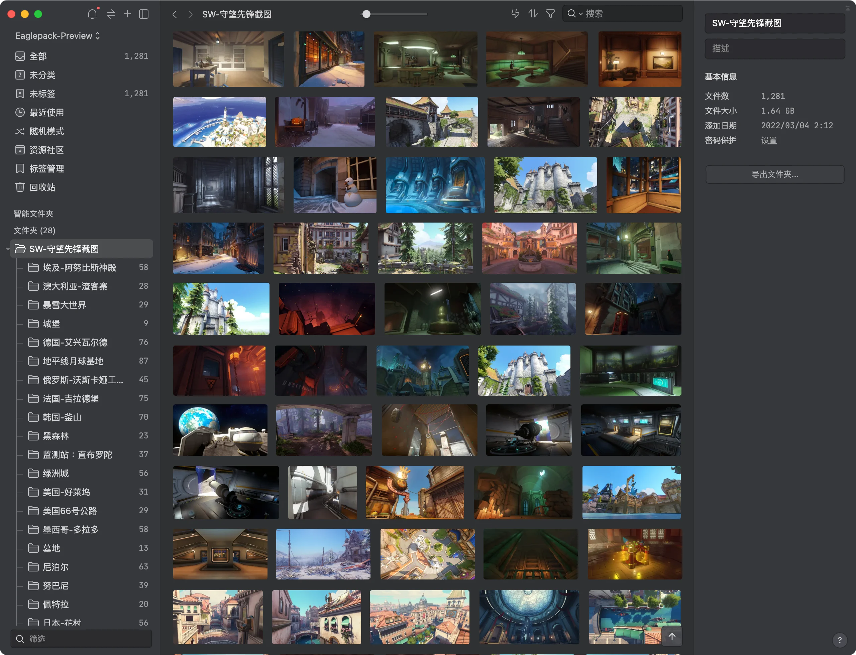Open the Eaglepack-Preview library switcher

point(58,36)
